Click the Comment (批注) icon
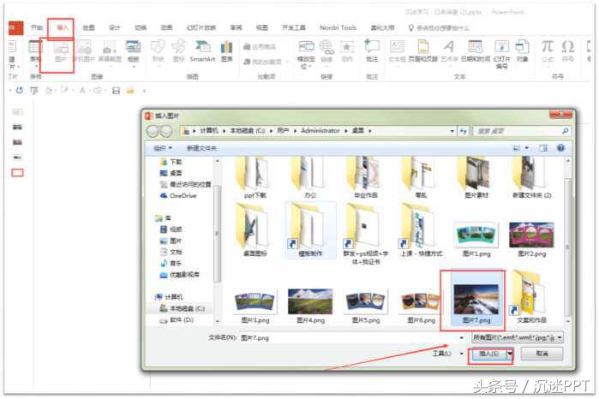The image size is (599, 399). tap(372, 51)
